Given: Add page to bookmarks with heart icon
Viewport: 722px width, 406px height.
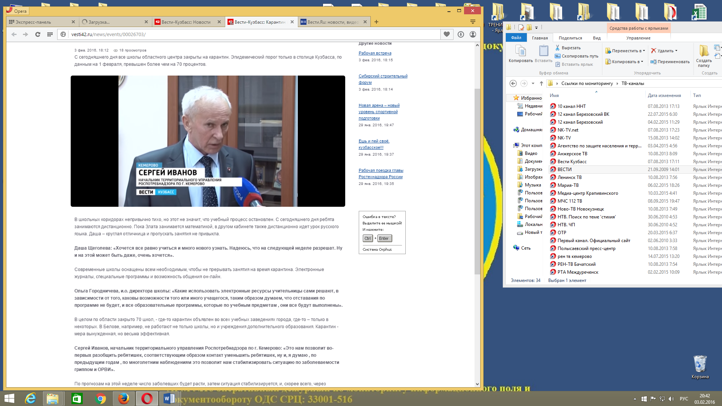Looking at the screenshot, I should pyautogui.click(x=447, y=34).
